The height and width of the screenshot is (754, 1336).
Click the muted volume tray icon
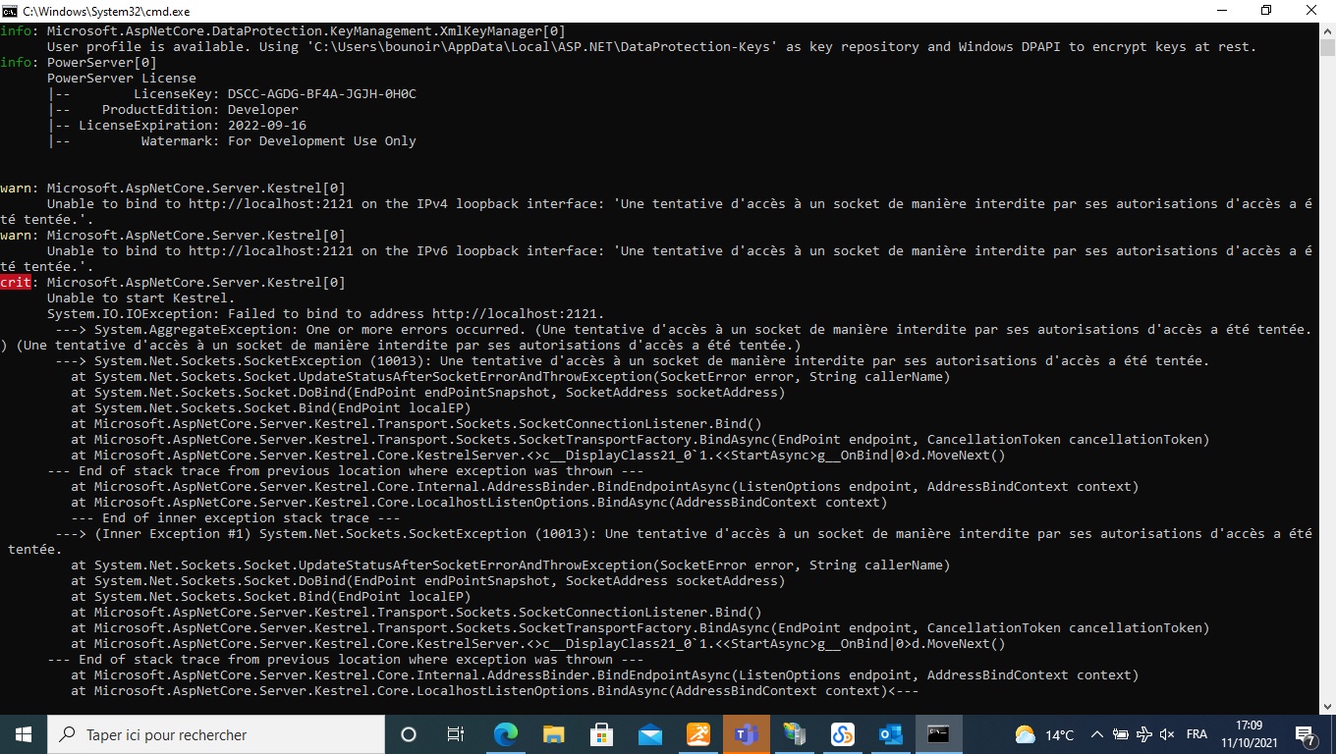click(1167, 734)
